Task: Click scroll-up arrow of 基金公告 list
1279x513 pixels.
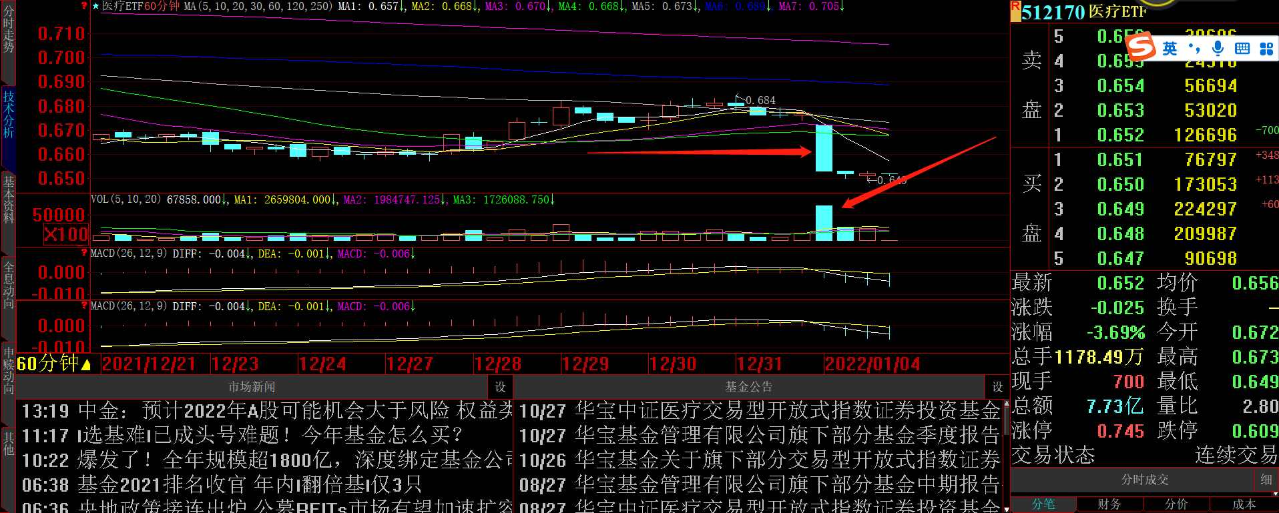Action: [x=1007, y=403]
